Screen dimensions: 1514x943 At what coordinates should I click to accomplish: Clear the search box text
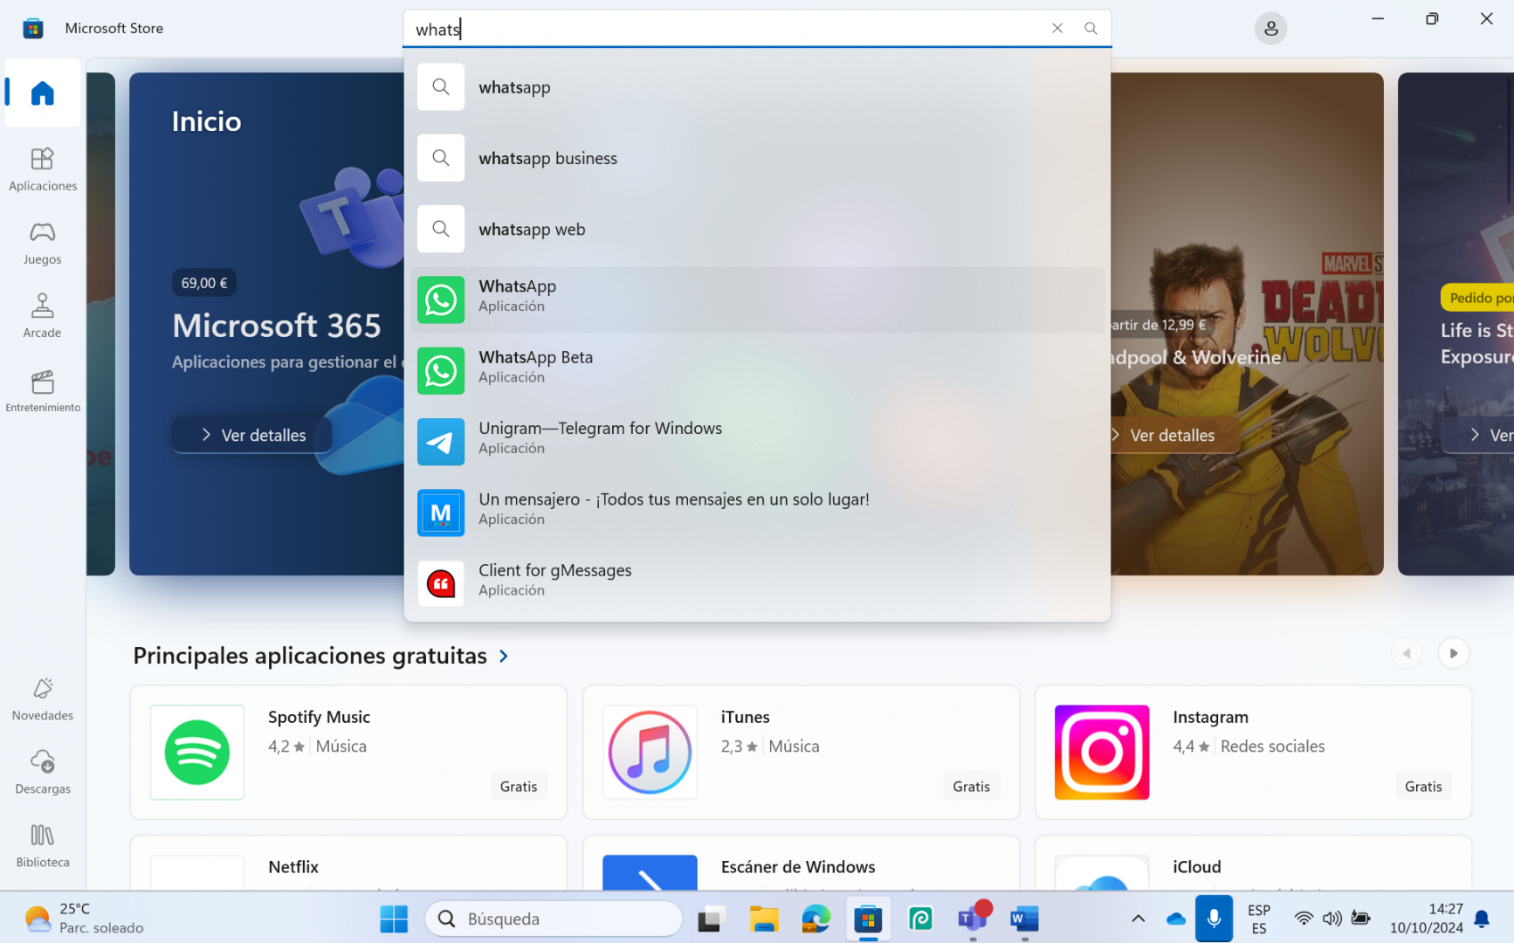[x=1057, y=29]
